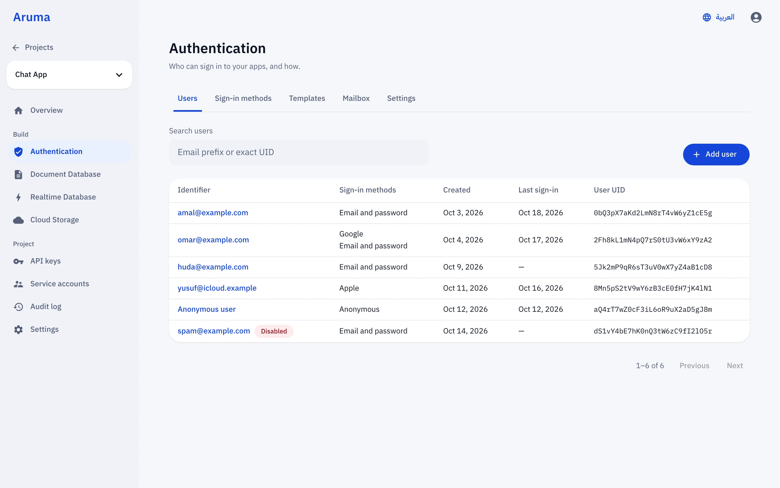The image size is (780, 488).
Task: Click the Cloud Storage cloud icon
Action: (18, 220)
